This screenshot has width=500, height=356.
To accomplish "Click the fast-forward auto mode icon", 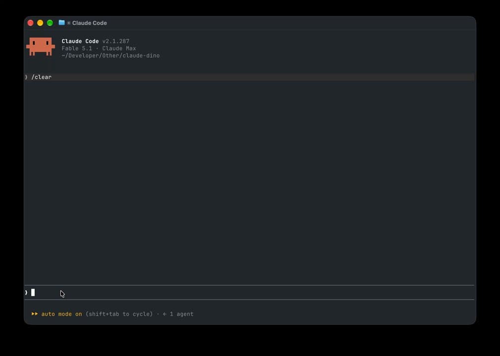I will point(35,314).
